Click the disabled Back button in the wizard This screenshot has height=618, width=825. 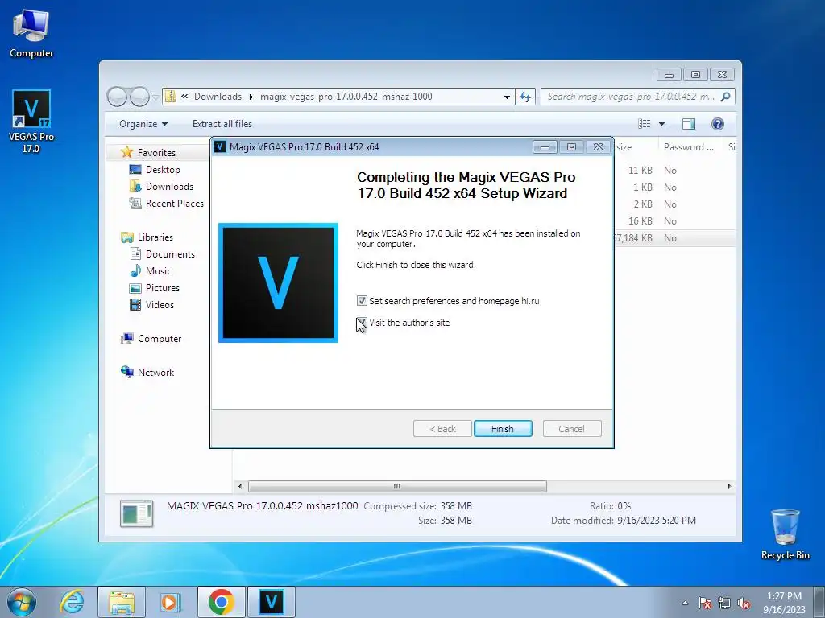(442, 429)
